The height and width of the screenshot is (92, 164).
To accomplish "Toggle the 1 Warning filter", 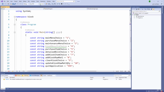I will click(25, 76).
